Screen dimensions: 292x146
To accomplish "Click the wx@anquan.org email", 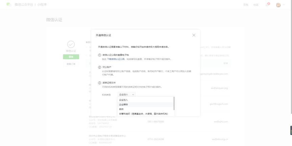I will (219, 88).
